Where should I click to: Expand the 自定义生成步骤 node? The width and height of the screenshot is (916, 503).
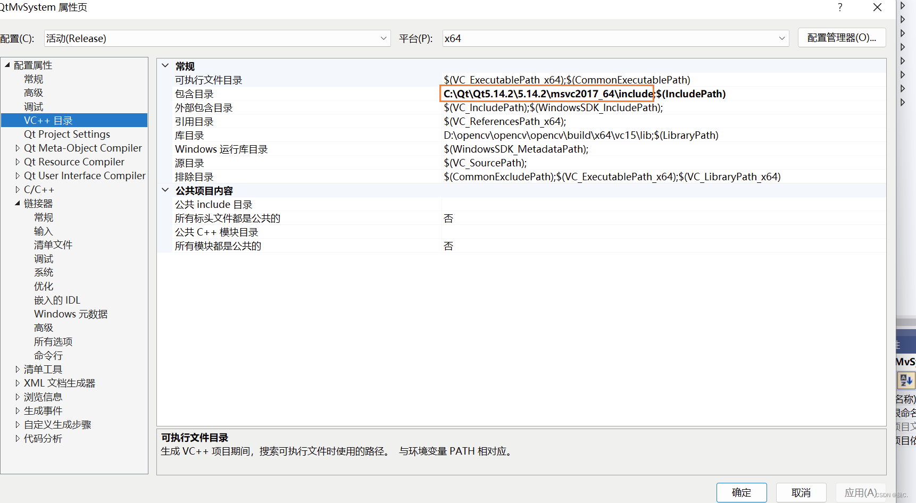coord(18,424)
